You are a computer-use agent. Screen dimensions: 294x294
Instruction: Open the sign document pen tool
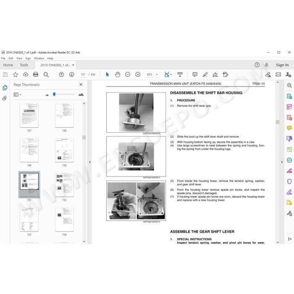coord(215,75)
